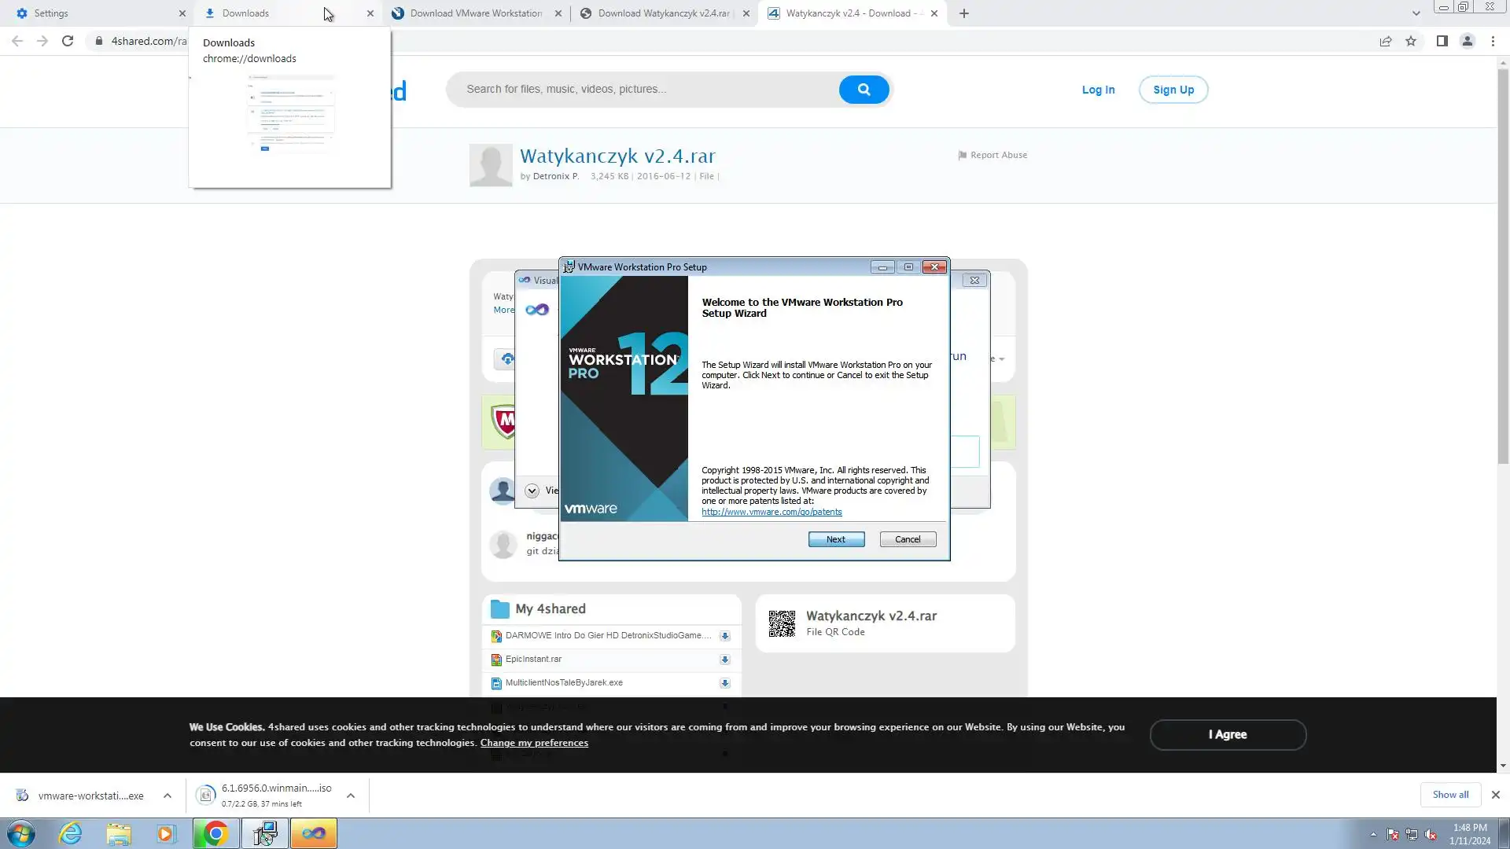Viewport: 1510px width, 849px height.
Task: Open Internet Explorer from the taskbar
Action: pos(71,833)
